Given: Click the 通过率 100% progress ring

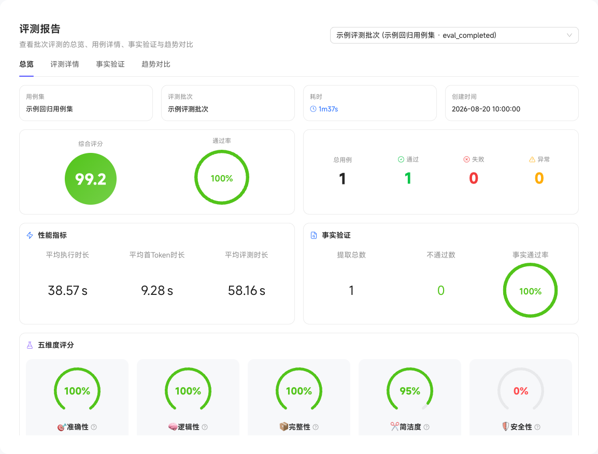Looking at the screenshot, I should [x=222, y=177].
